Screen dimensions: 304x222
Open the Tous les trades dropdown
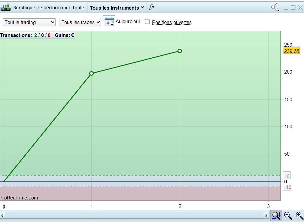pos(80,22)
